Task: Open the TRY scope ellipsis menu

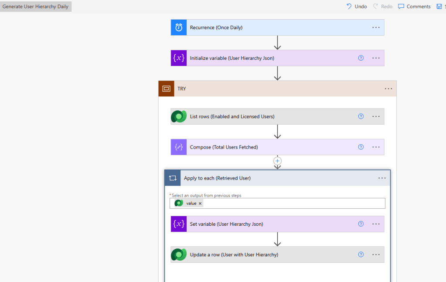Action: 388,88
